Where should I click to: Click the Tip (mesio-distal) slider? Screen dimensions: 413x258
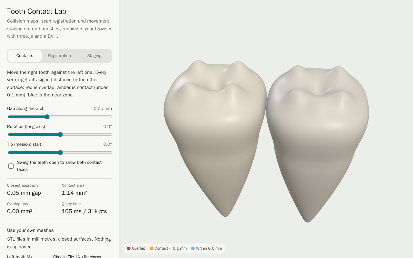(60, 153)
